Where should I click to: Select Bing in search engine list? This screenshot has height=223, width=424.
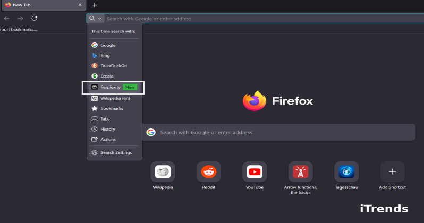[105, 55]
